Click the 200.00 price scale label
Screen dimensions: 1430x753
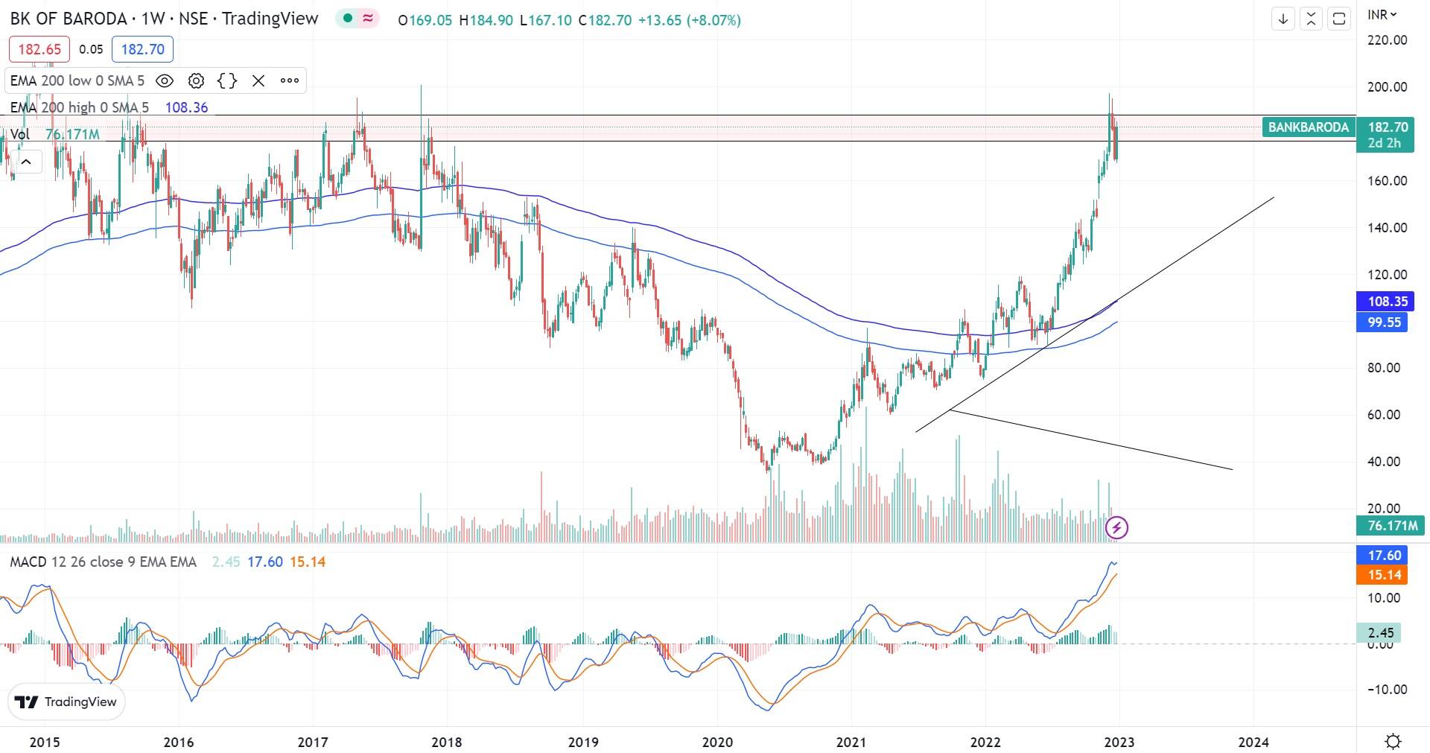click(x=1388, y=87)
